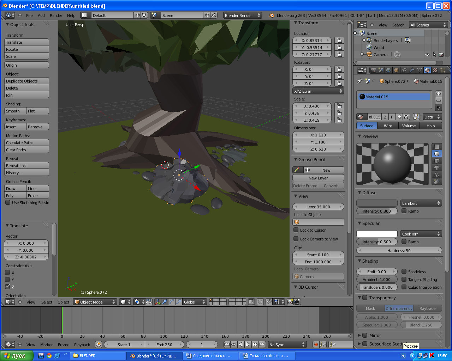
Task: Click the Calculate Paths button
Action: tap(26, 143)
